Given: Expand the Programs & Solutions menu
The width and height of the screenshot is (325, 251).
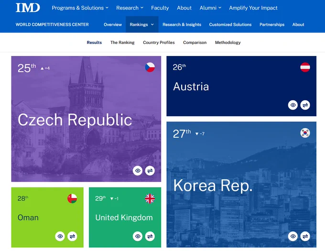Looking at the screenshot, I should click(80, 8).
